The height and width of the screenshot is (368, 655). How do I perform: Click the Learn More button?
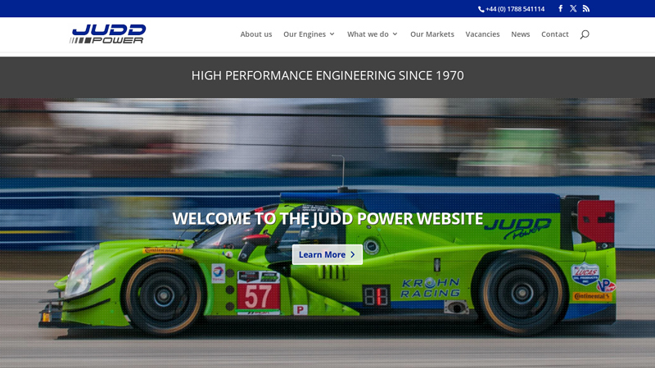(x=327, y=254)
